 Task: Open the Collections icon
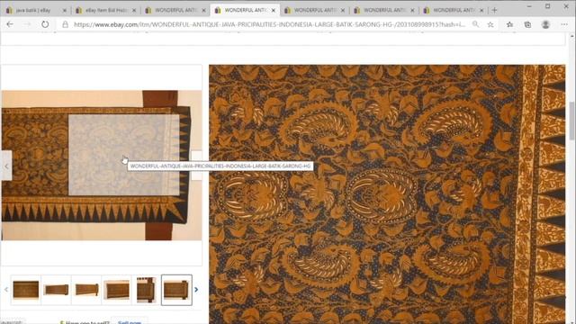(527, 24)
